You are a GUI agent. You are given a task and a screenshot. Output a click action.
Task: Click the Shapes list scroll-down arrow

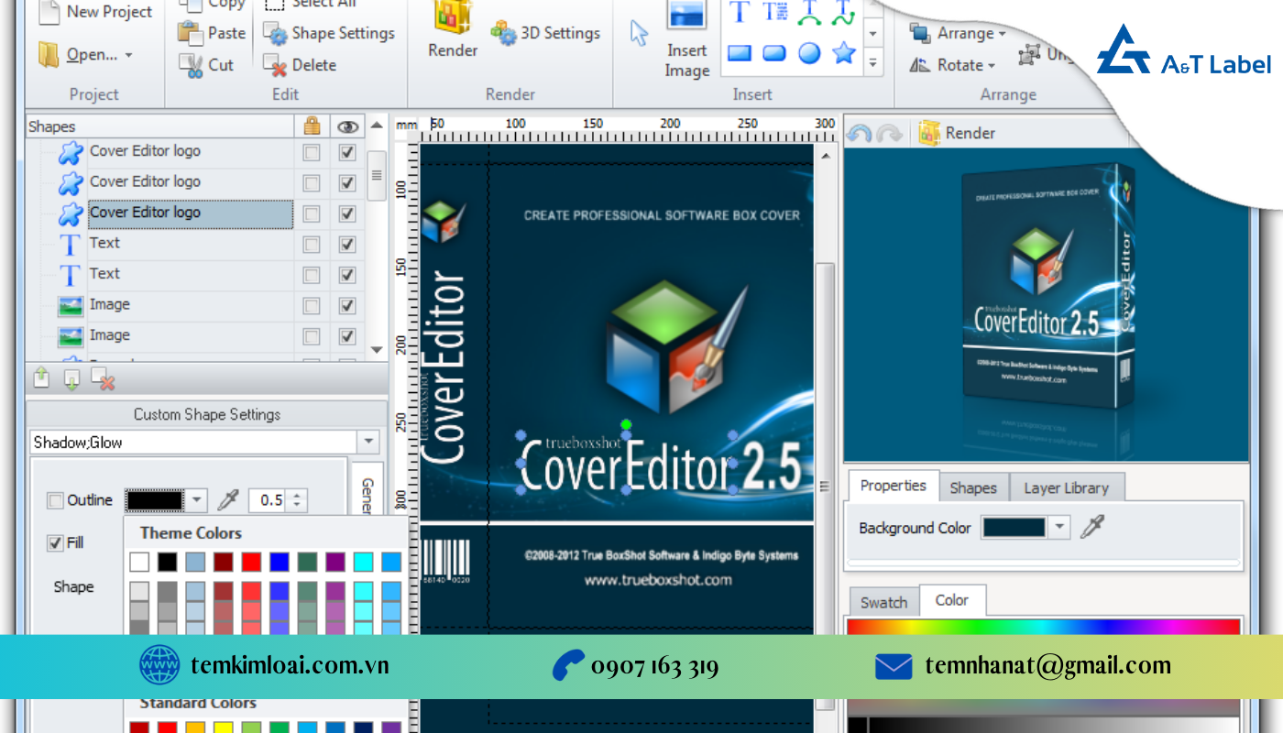coord(376,349)
